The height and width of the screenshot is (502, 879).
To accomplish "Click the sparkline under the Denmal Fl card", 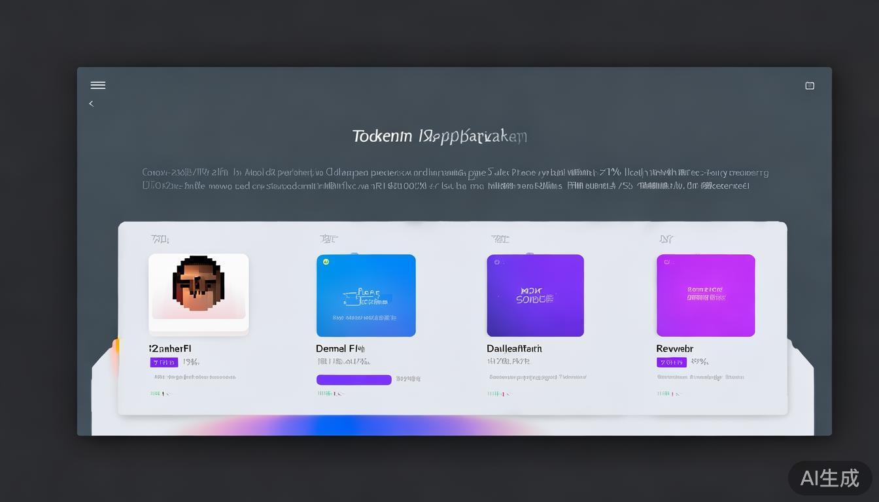I will [x=330, y=393].
